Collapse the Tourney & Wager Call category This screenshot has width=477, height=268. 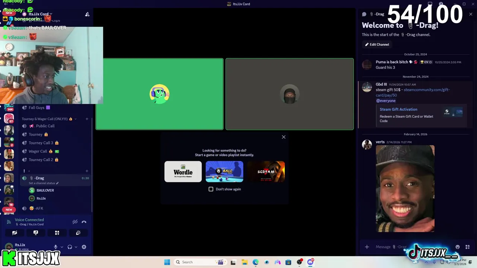(x=49, y=119)
